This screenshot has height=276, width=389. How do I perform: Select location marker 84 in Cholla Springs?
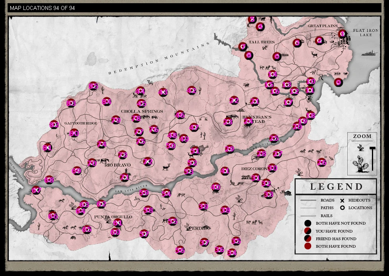pyautogui.click(x=106, y=102)
